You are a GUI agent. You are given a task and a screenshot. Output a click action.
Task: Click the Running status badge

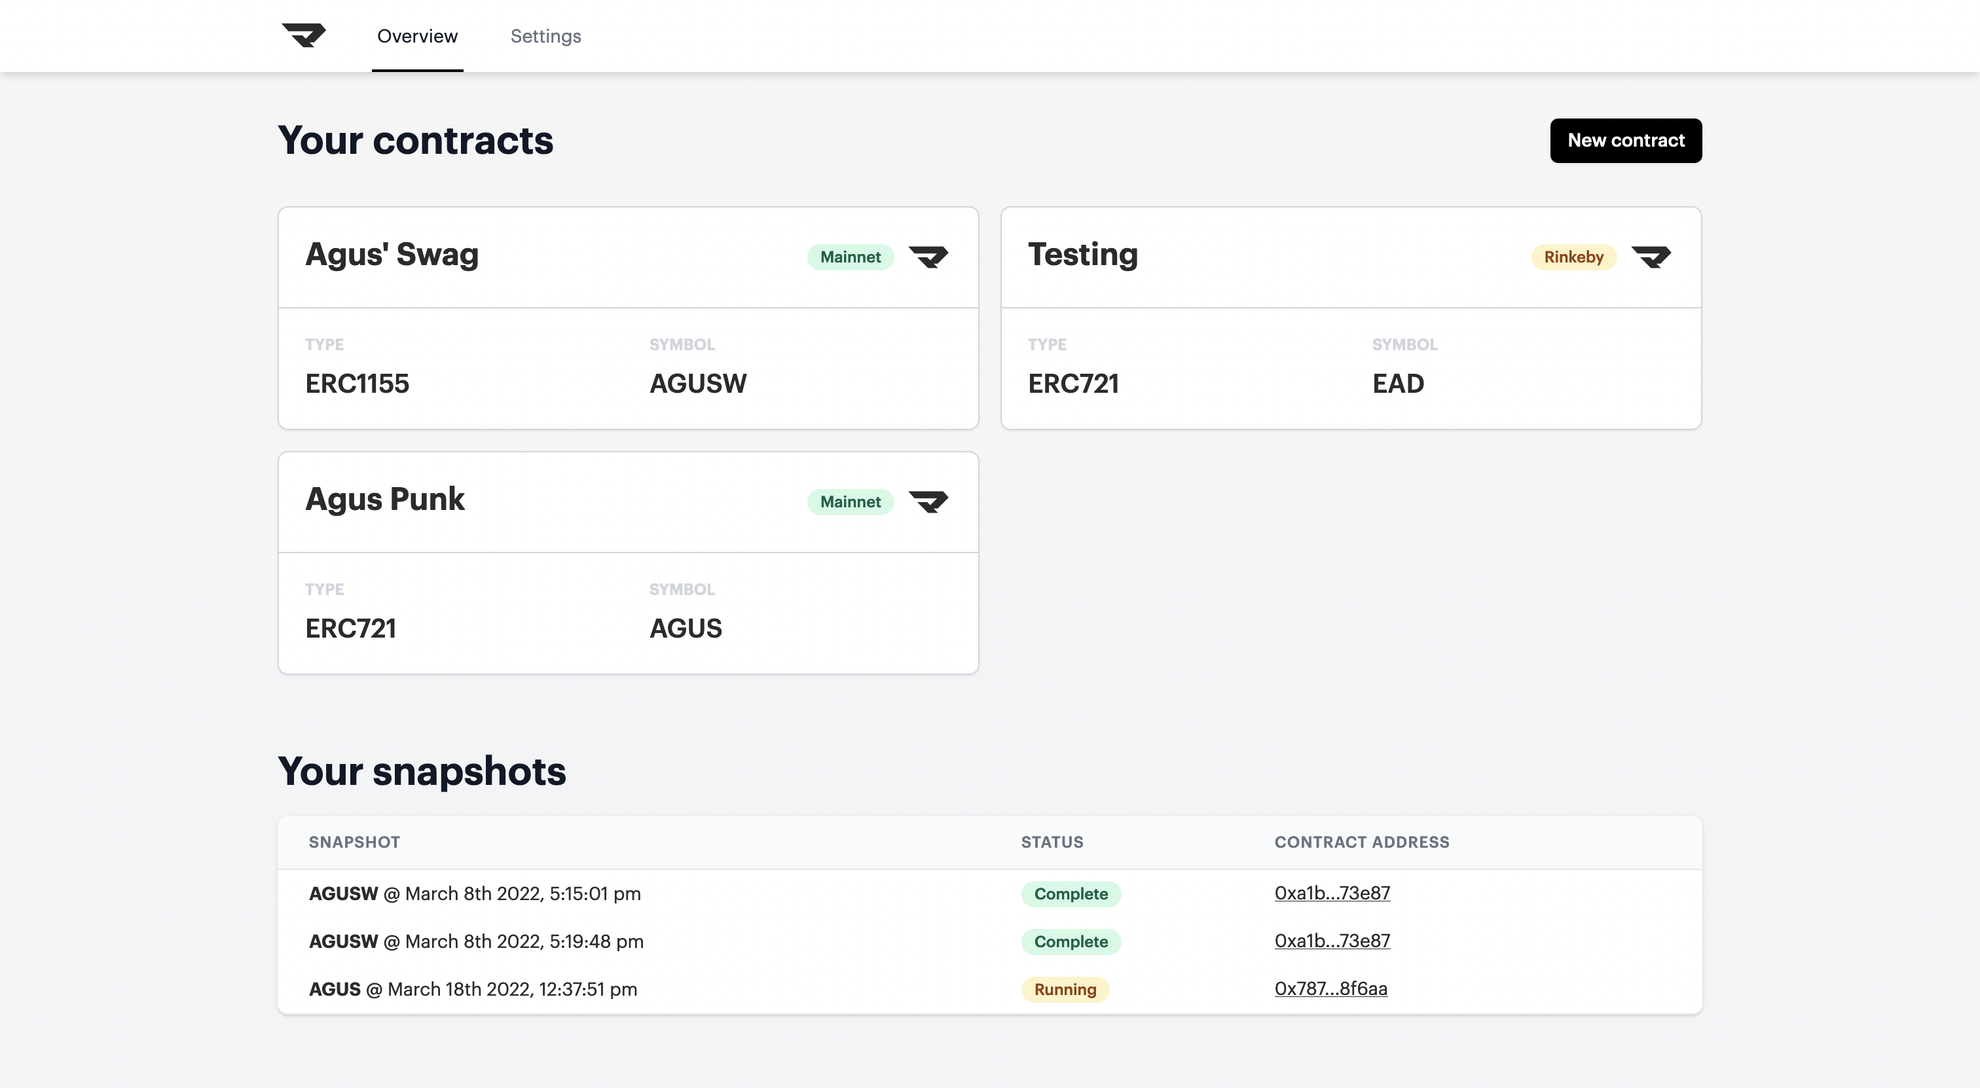1065,990
